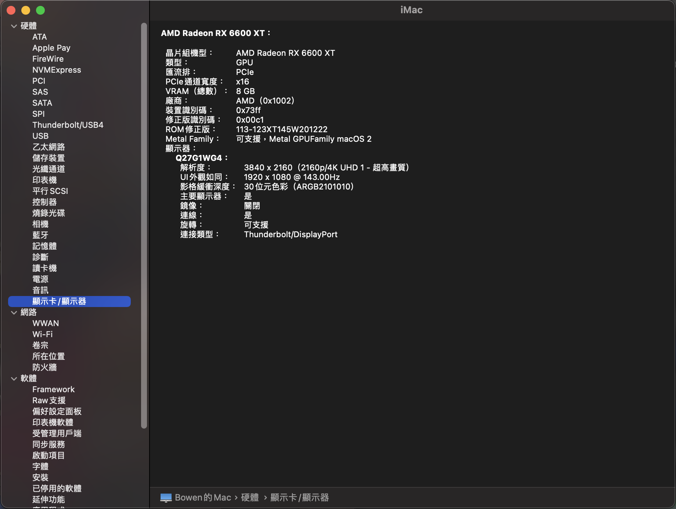Collapse the 硬體 section chevron

pyautogui.click(x=14, y=26)
